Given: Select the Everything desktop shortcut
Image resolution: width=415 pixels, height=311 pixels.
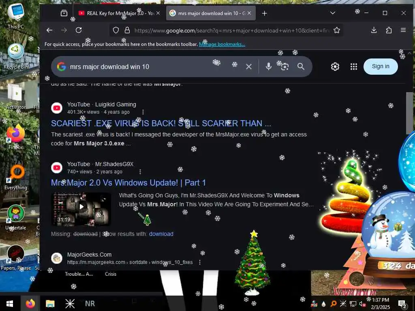Looking at the screenshot, I should coord(16,177).
